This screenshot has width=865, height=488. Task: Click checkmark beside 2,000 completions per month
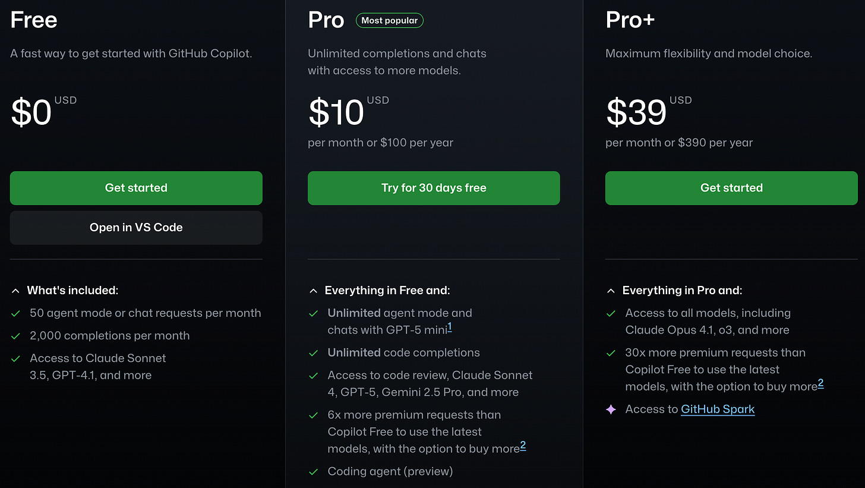click(16, 336)
